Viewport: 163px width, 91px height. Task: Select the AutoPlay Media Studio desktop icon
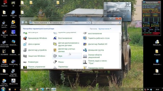4,83
